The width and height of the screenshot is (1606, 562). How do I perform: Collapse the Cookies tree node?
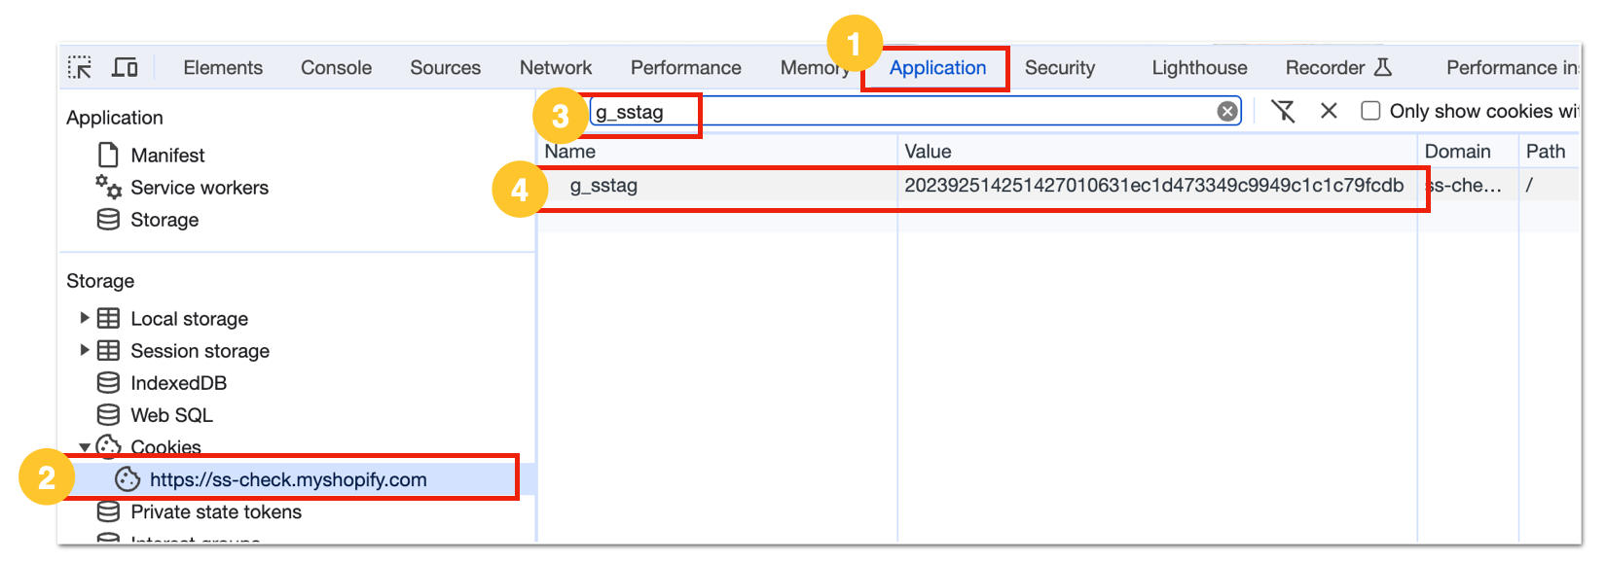tap(85, 447)
